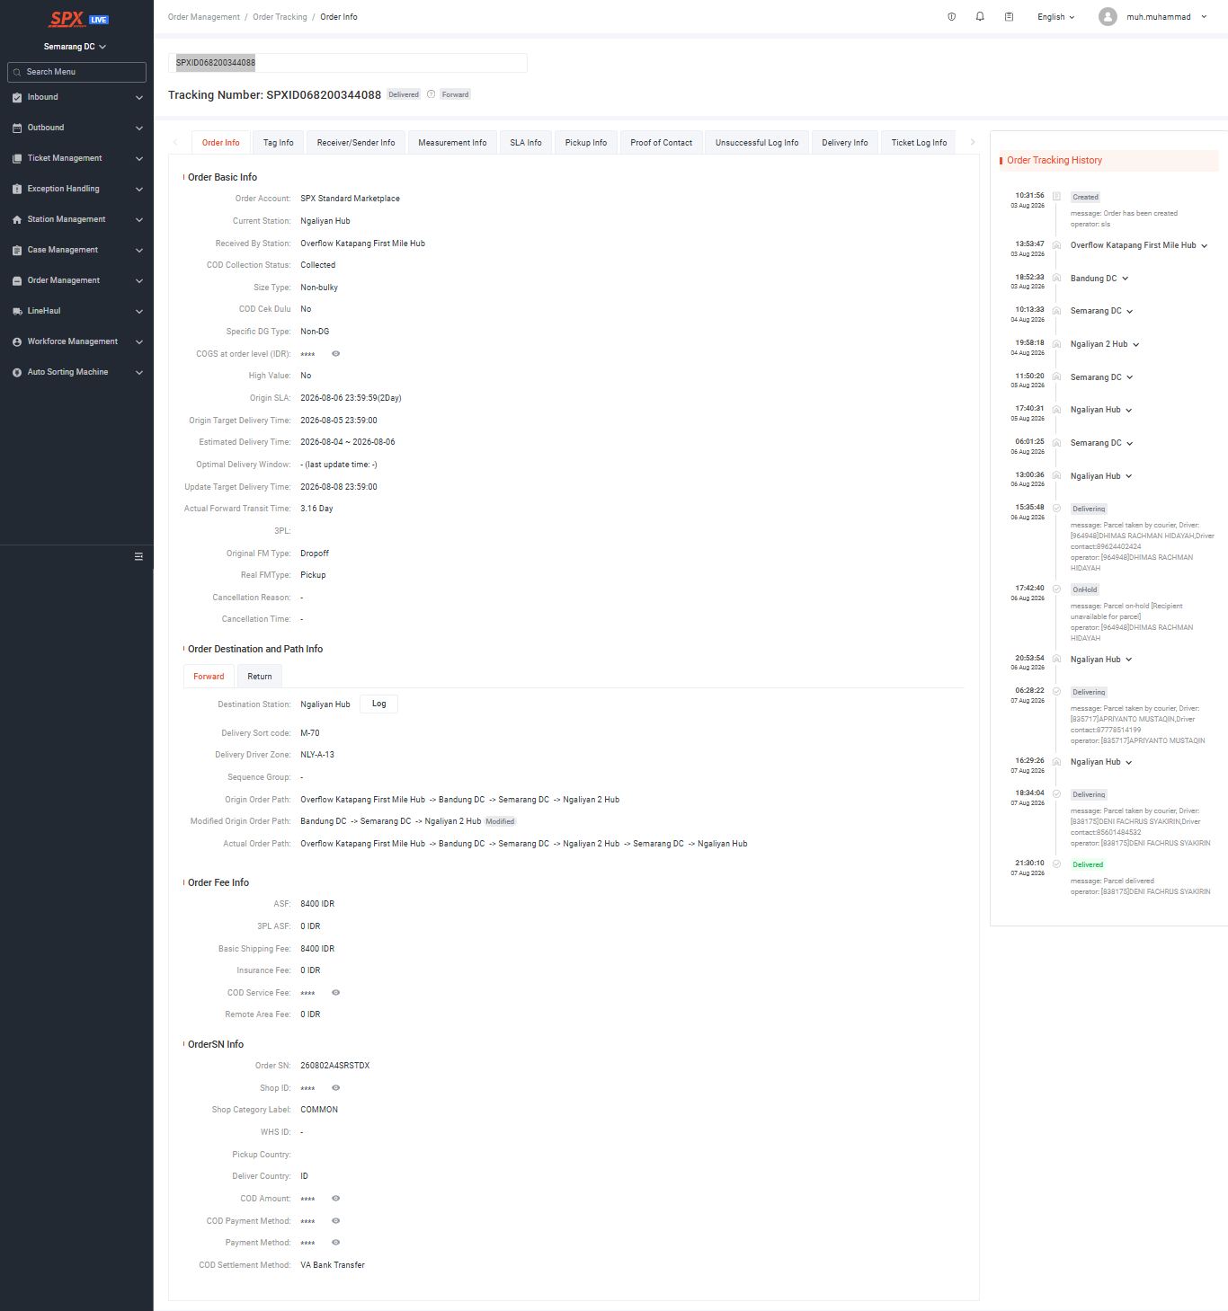Collapse the sidebar with hamburger icon
Image resolution: width=1228 pixels, height=1311 pixels.
138,556
